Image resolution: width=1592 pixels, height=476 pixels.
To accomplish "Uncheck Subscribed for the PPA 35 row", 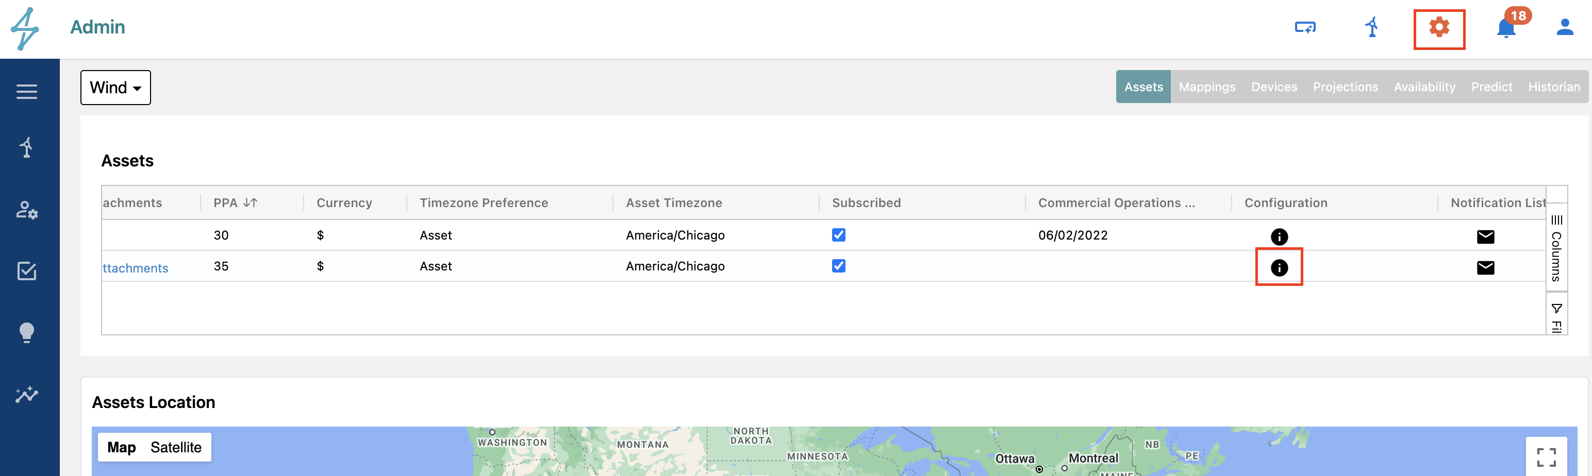I will [838, 265].
